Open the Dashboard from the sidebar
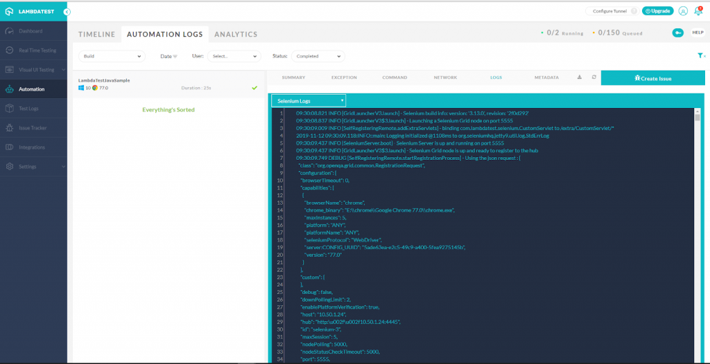This screenshot has width=710, height=364. click(x=30, y=31)
